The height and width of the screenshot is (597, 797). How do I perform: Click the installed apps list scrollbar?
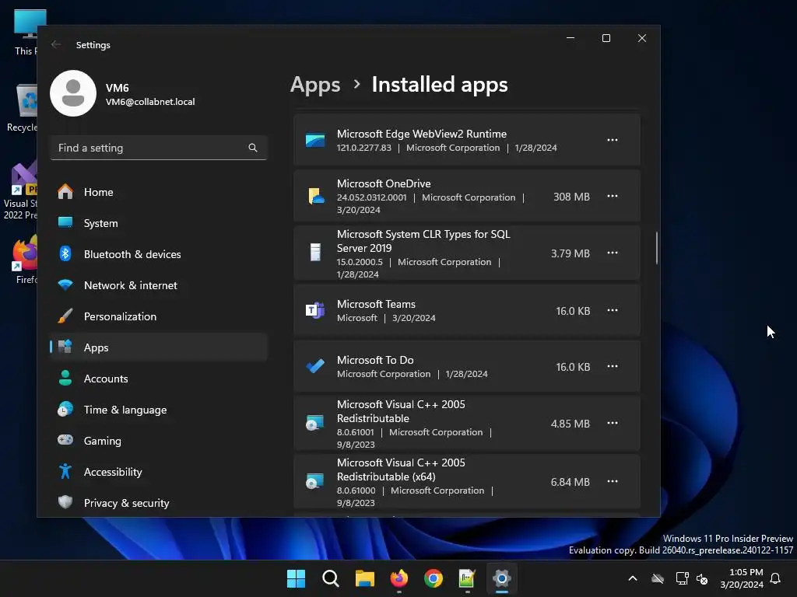(x=657, y=248)
